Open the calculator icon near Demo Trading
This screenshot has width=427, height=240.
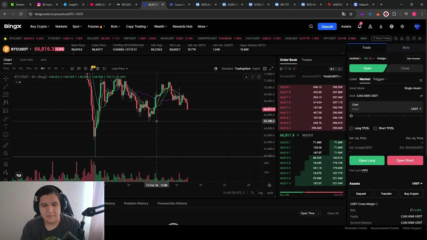pos(408,38)
